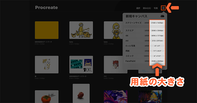Open the purple tiger artwork thumbnail
The height and width of the screenshot is (103, 197).
pos(116,97)
